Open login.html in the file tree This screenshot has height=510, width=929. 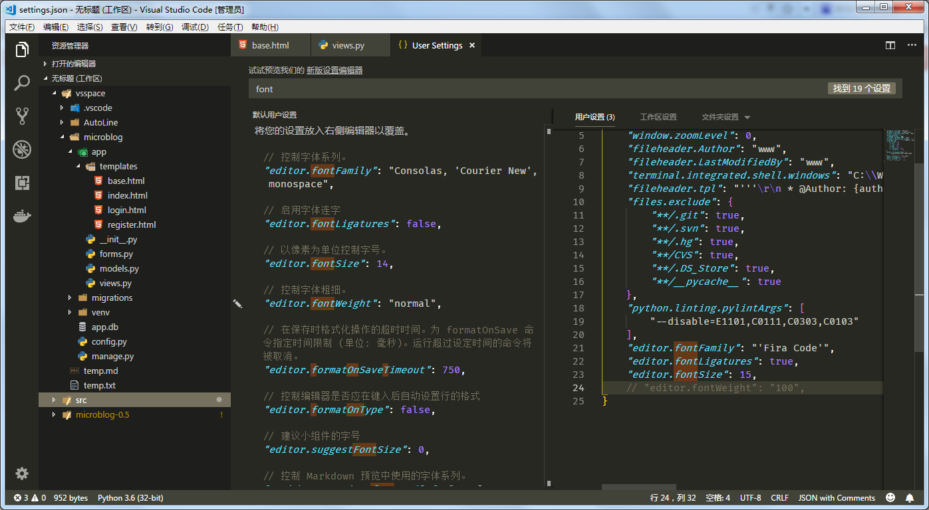(x=127, y=210)
